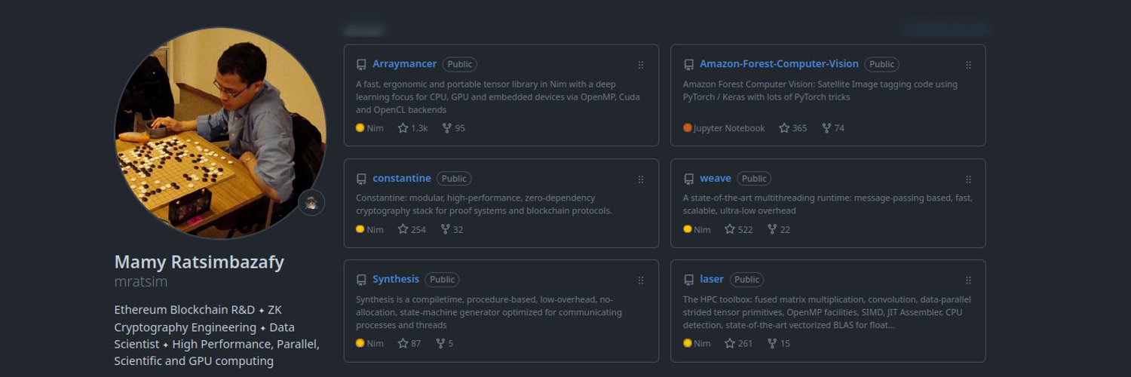Click the Arraymancer star count icon
Viewport: 1131px width, 377px height.
(x=403, y=128)
